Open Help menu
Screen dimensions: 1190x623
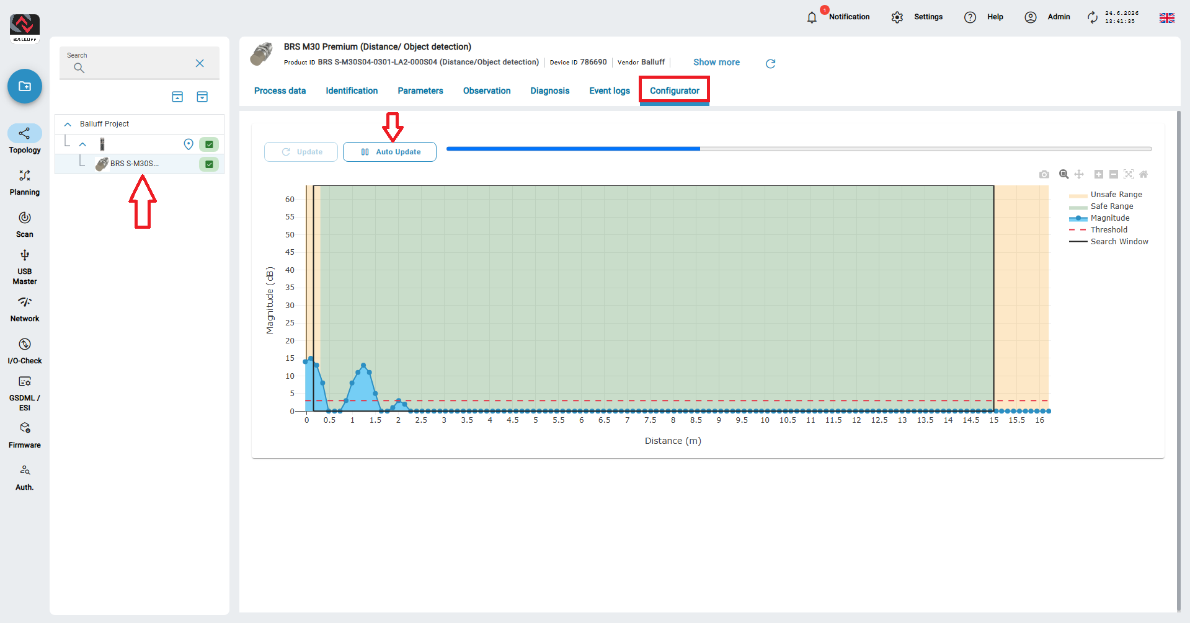(x=984, y=17)
